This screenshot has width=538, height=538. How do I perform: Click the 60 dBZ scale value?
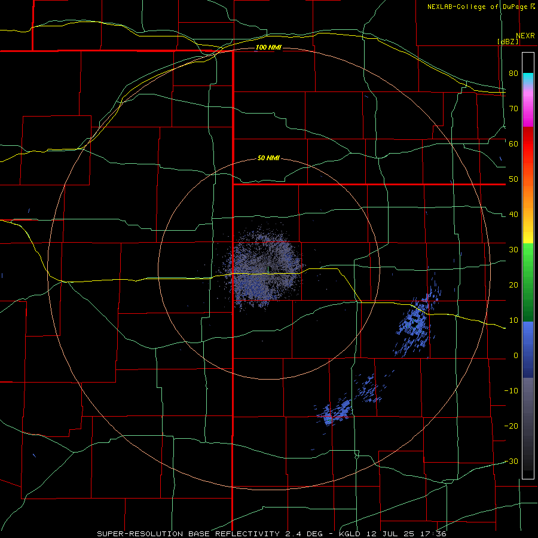513,143
